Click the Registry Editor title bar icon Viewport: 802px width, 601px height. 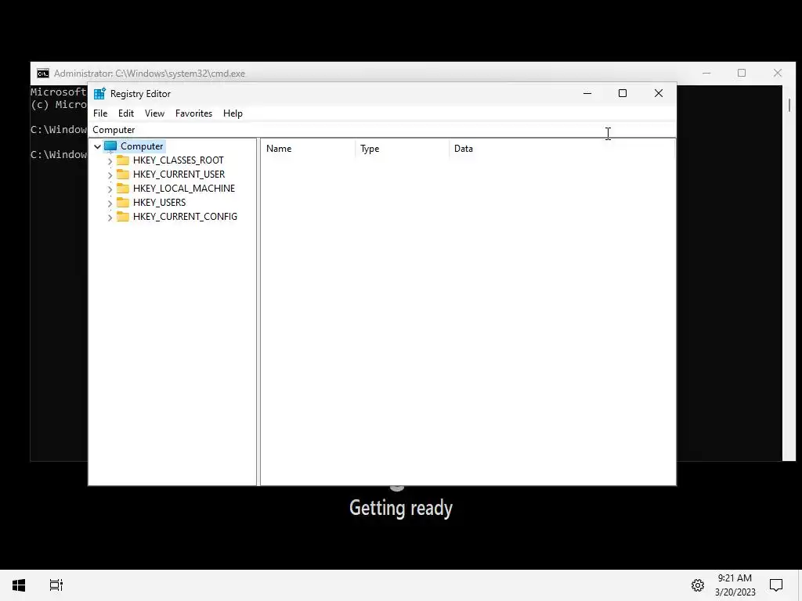[99, 94]
